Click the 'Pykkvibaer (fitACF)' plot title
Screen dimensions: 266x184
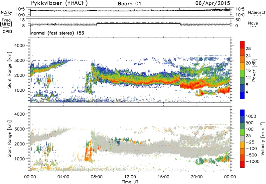point(59,3)
